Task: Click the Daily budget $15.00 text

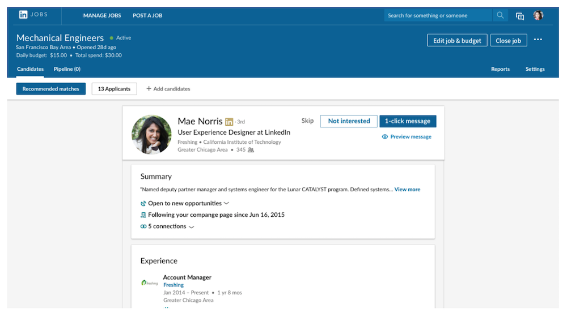Action: [41, 55]
